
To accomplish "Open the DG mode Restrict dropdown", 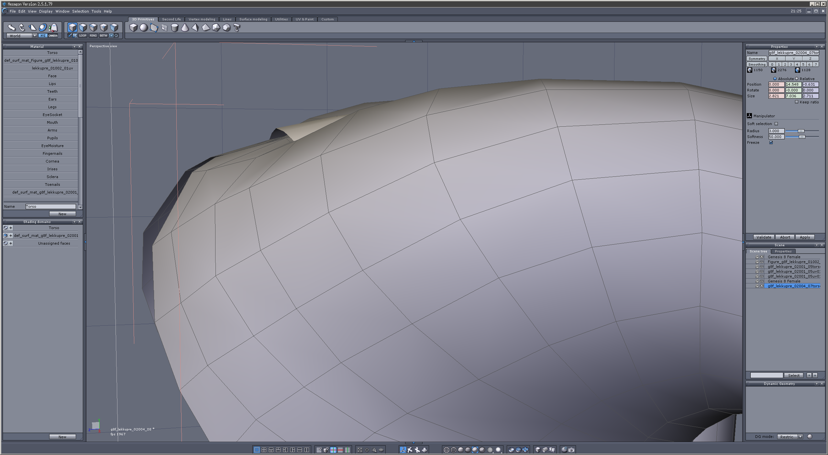I will coord(800,437).
